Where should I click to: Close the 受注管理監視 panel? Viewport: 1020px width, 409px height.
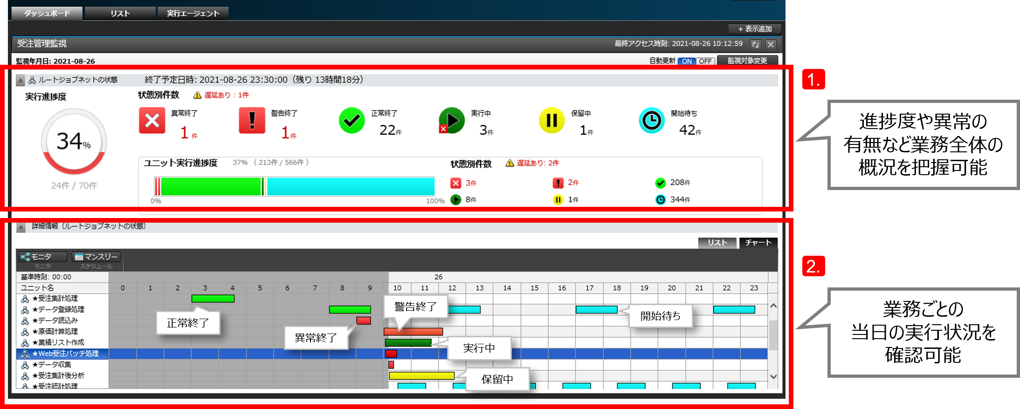[771, 44]
